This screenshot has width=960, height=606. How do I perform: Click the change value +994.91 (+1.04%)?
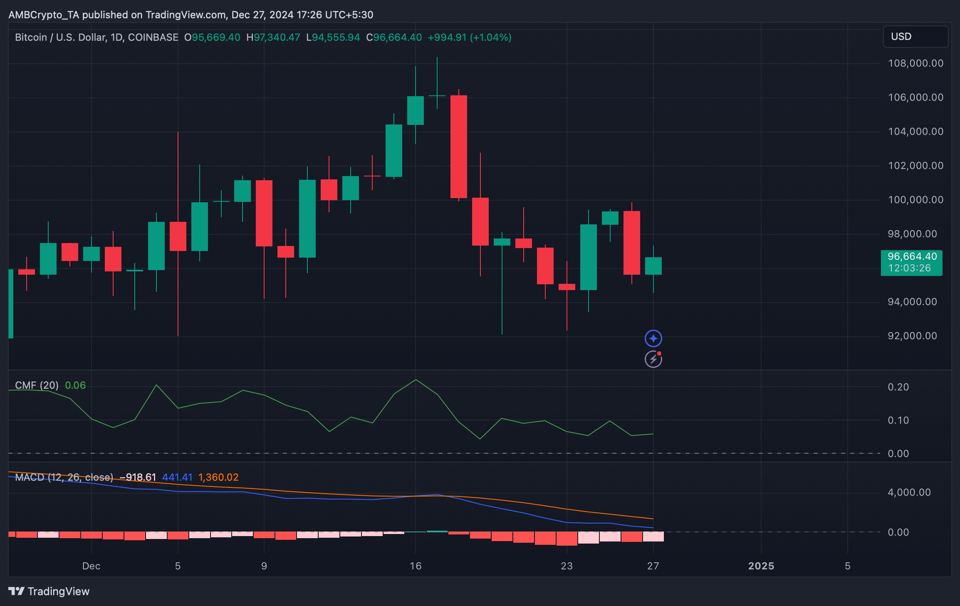(x=470, y=37)
